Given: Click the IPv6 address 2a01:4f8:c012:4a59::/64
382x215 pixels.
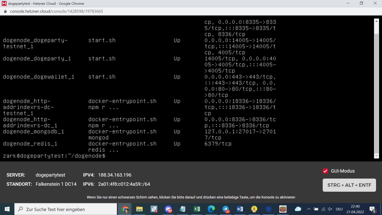Looking at the screenshot, I should pyautogui.click(x=124, y=184).
